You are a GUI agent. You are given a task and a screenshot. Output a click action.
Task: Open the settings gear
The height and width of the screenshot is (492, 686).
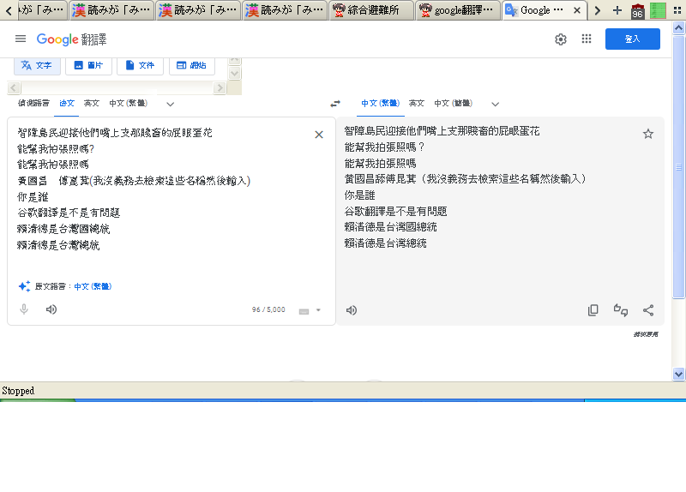click(561, 39)
